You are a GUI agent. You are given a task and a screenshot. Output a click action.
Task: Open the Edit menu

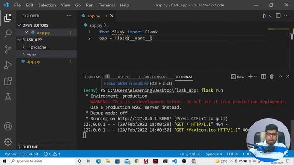point(29,5)
